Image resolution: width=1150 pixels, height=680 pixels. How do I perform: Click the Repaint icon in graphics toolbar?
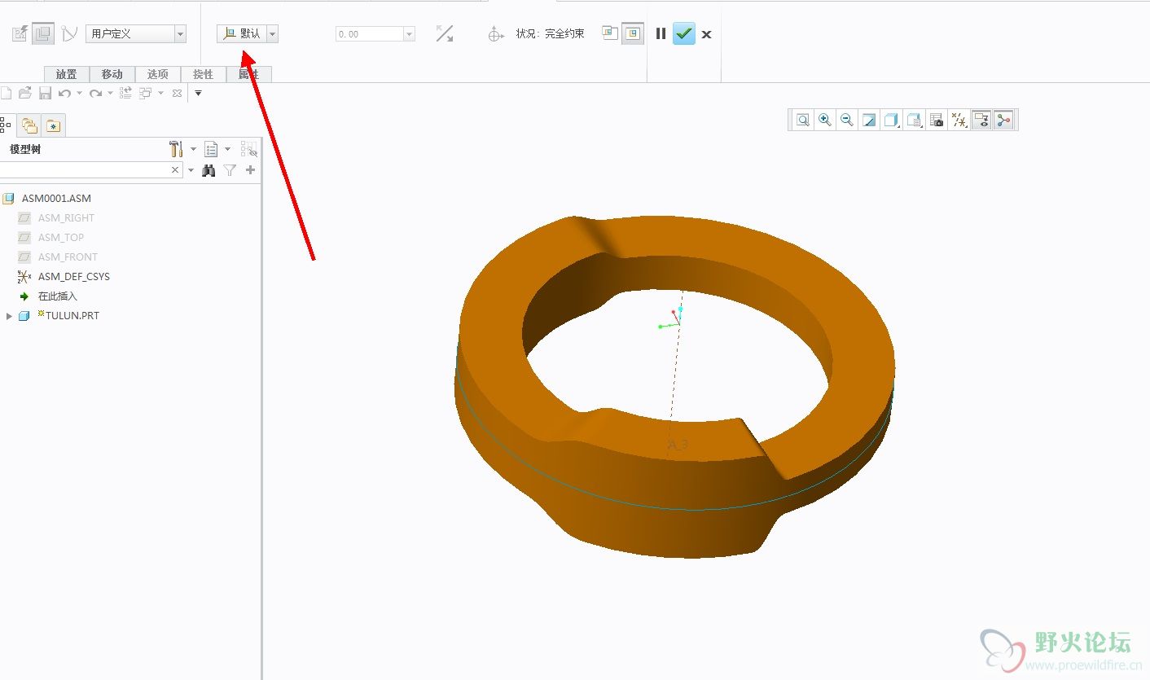[869, 121]
